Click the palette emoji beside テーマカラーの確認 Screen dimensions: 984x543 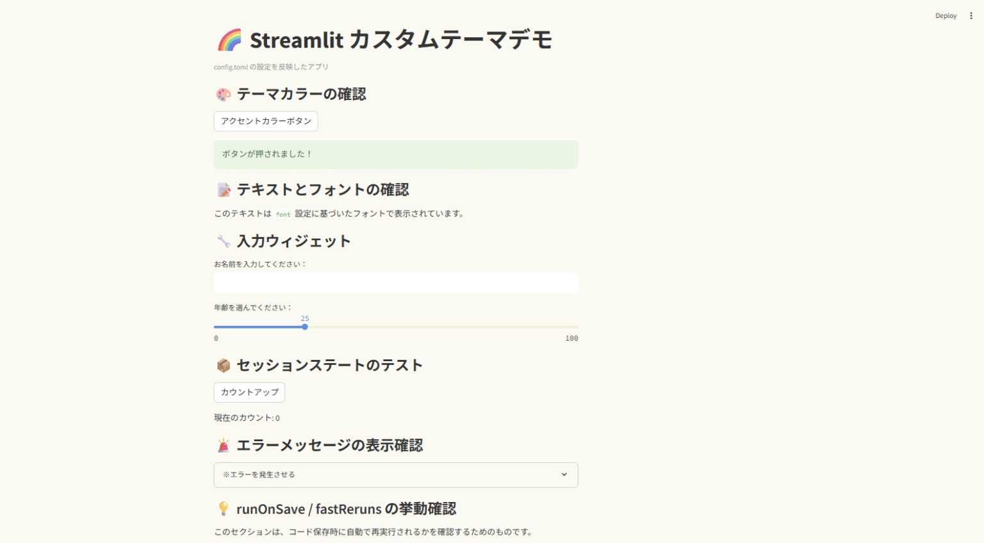pos(223,95)
